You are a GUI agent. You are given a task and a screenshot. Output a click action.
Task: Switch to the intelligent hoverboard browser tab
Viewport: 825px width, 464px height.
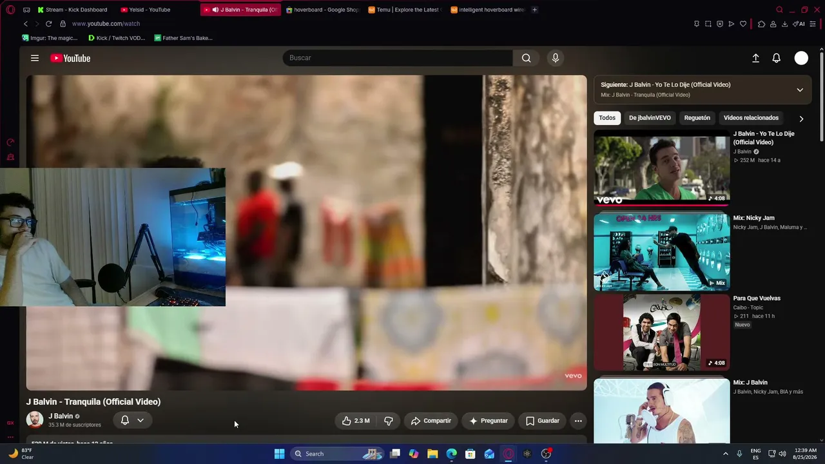coord(488,10)
